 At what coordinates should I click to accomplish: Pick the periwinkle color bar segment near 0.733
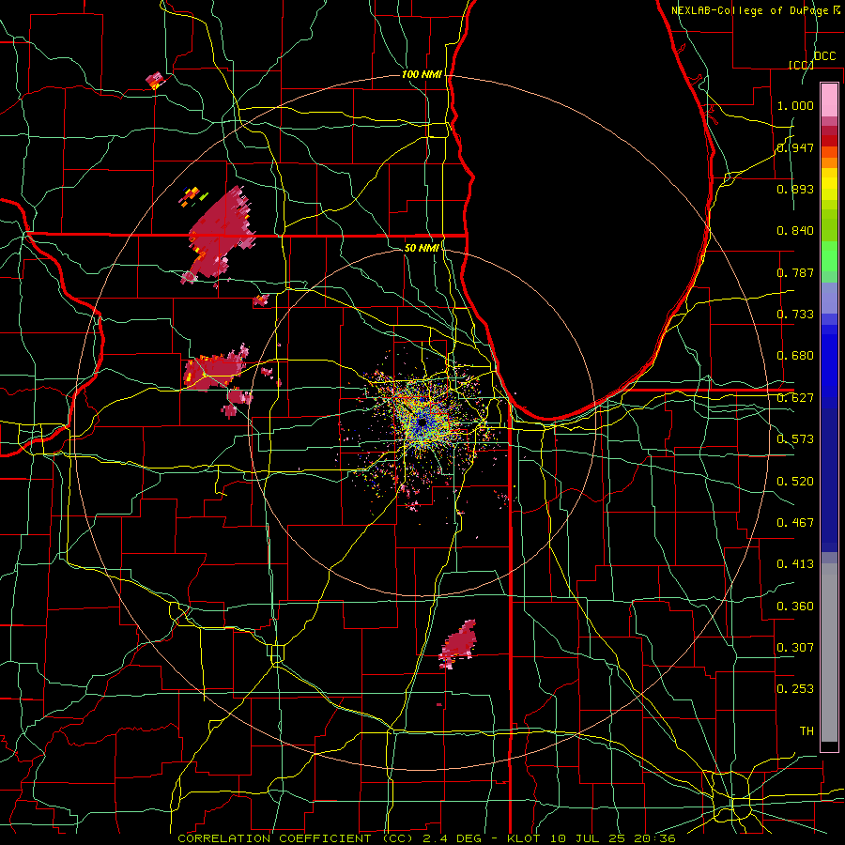(x=829, y=300)
